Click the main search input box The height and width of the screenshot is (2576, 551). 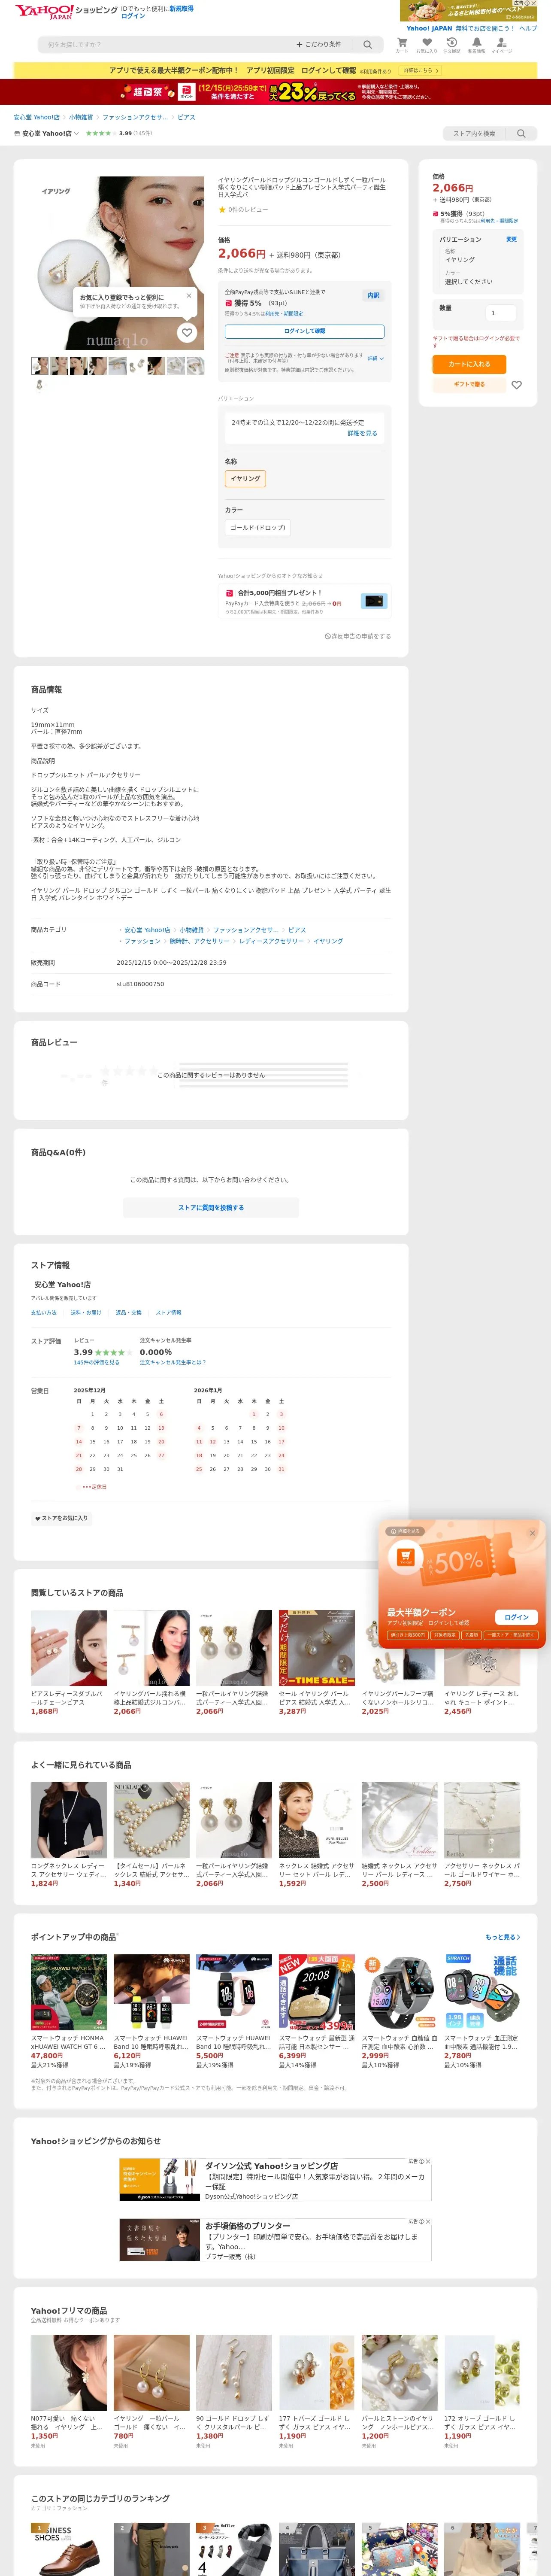point(165,45)
